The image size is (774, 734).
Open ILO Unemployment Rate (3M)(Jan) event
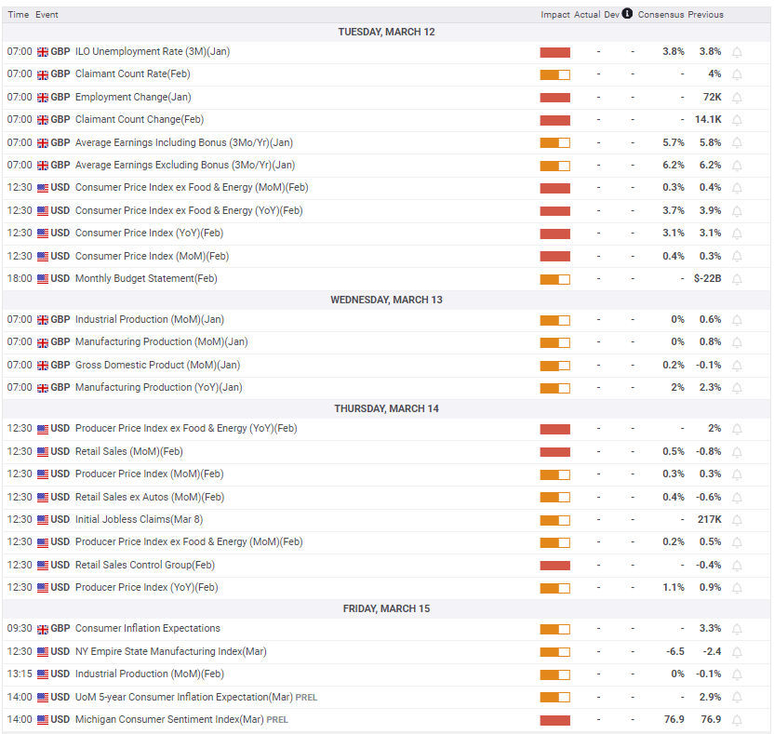tap(153, 52)
